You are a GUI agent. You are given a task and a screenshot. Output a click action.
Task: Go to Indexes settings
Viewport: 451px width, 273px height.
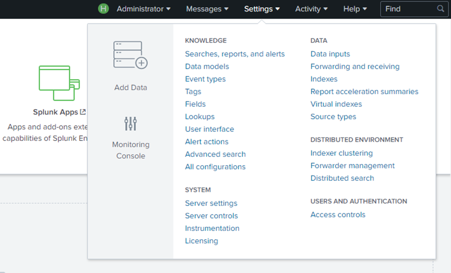(324, 79)
